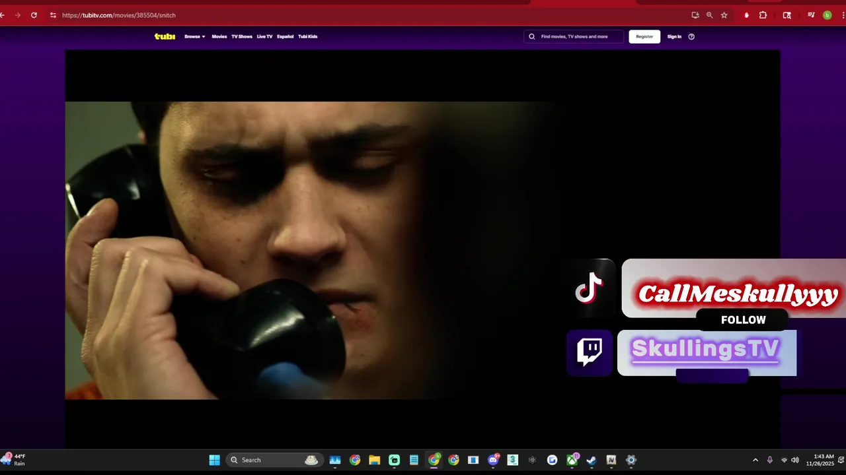This screenshot has height=475, width=846.
Task: Open the clock showing 1:43 AM
Action: coord(820,460)
